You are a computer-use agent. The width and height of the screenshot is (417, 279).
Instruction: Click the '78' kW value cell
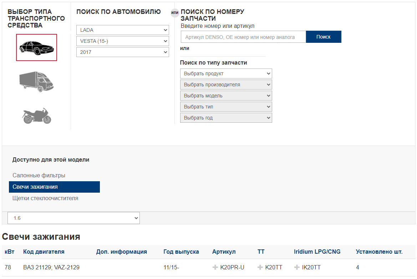click(8, 267)
